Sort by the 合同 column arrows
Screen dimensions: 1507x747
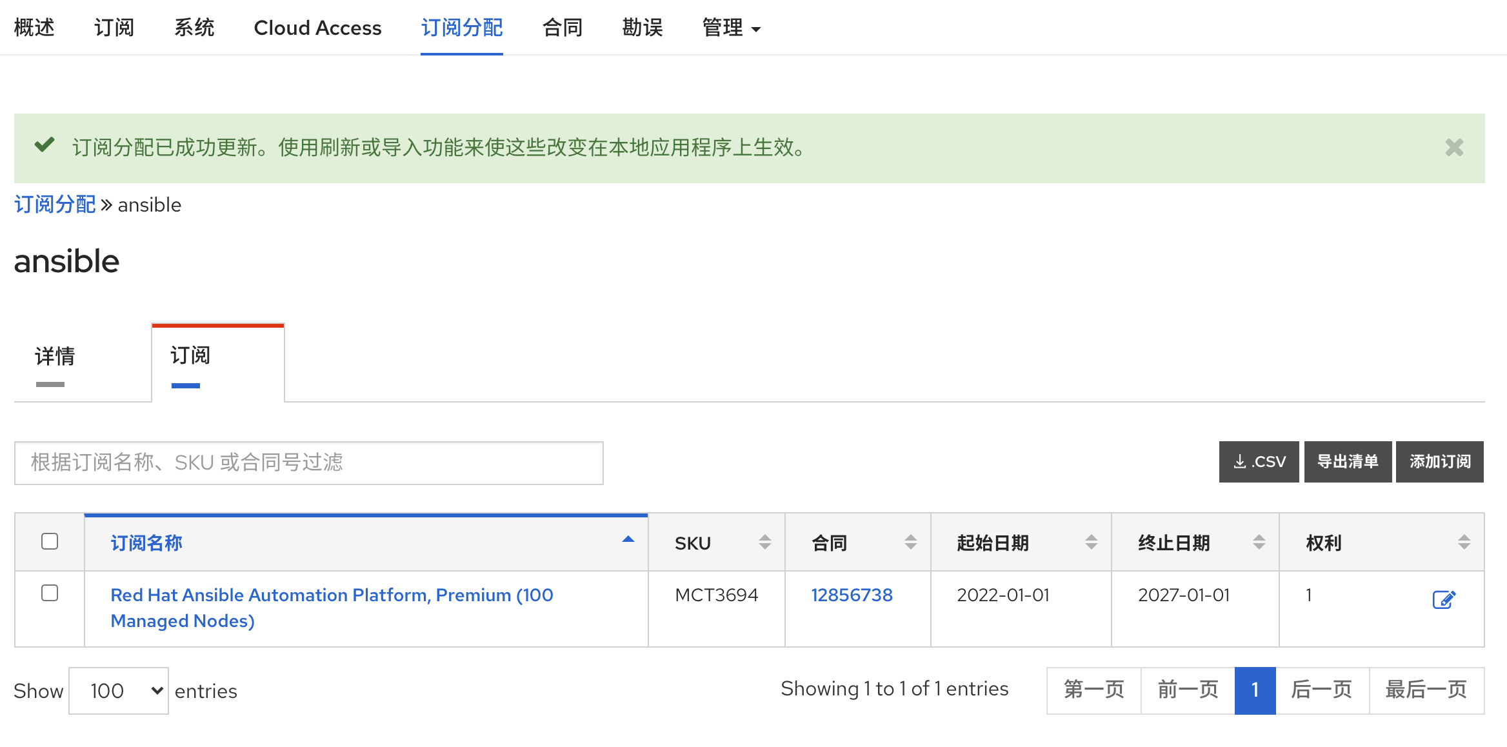910,542
